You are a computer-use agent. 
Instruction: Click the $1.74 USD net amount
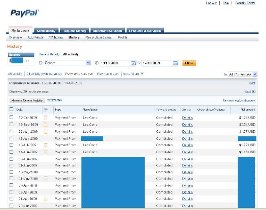[x=247, y=117]
